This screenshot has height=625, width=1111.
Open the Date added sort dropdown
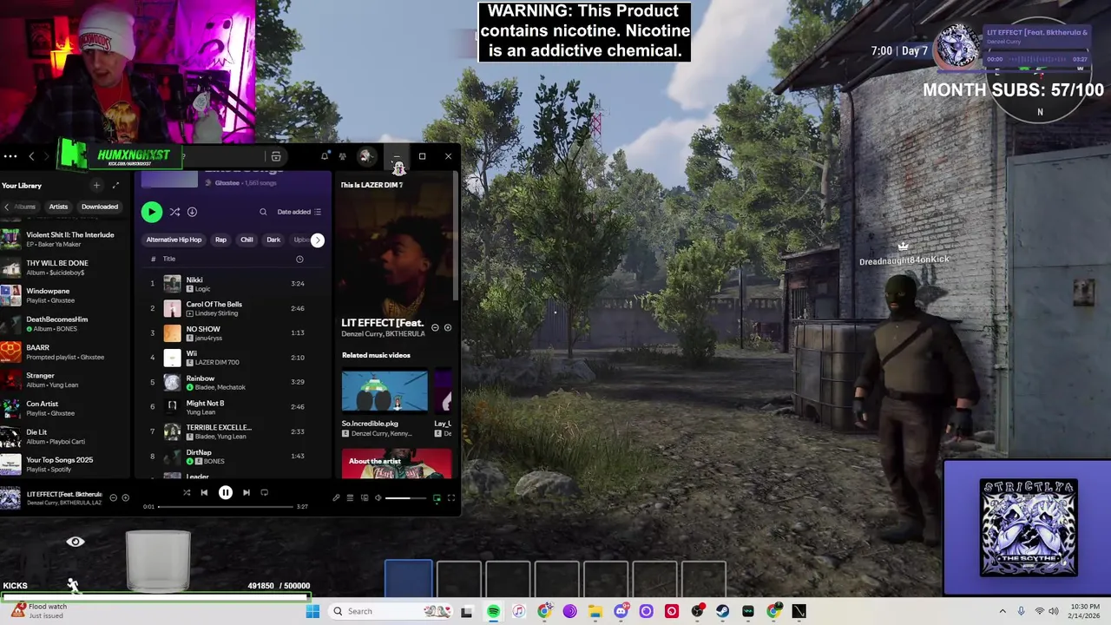299,212
